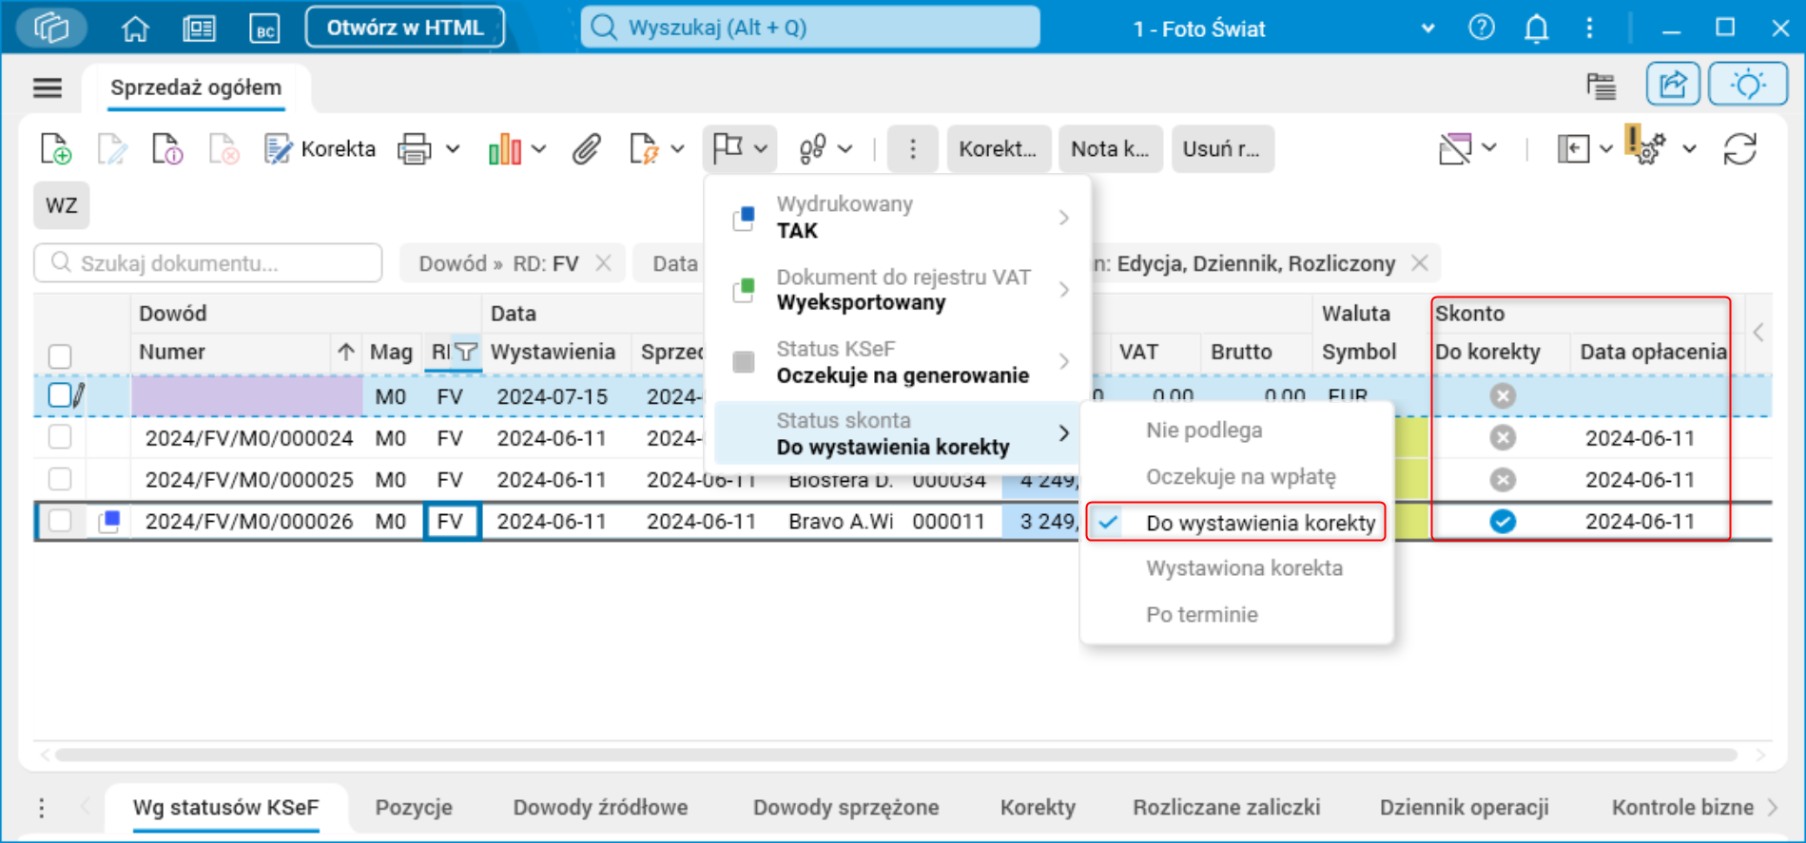The image size is (1806, 843).
Task: Click the paperclip attachments icon
Action: click(x=587, y=149)
